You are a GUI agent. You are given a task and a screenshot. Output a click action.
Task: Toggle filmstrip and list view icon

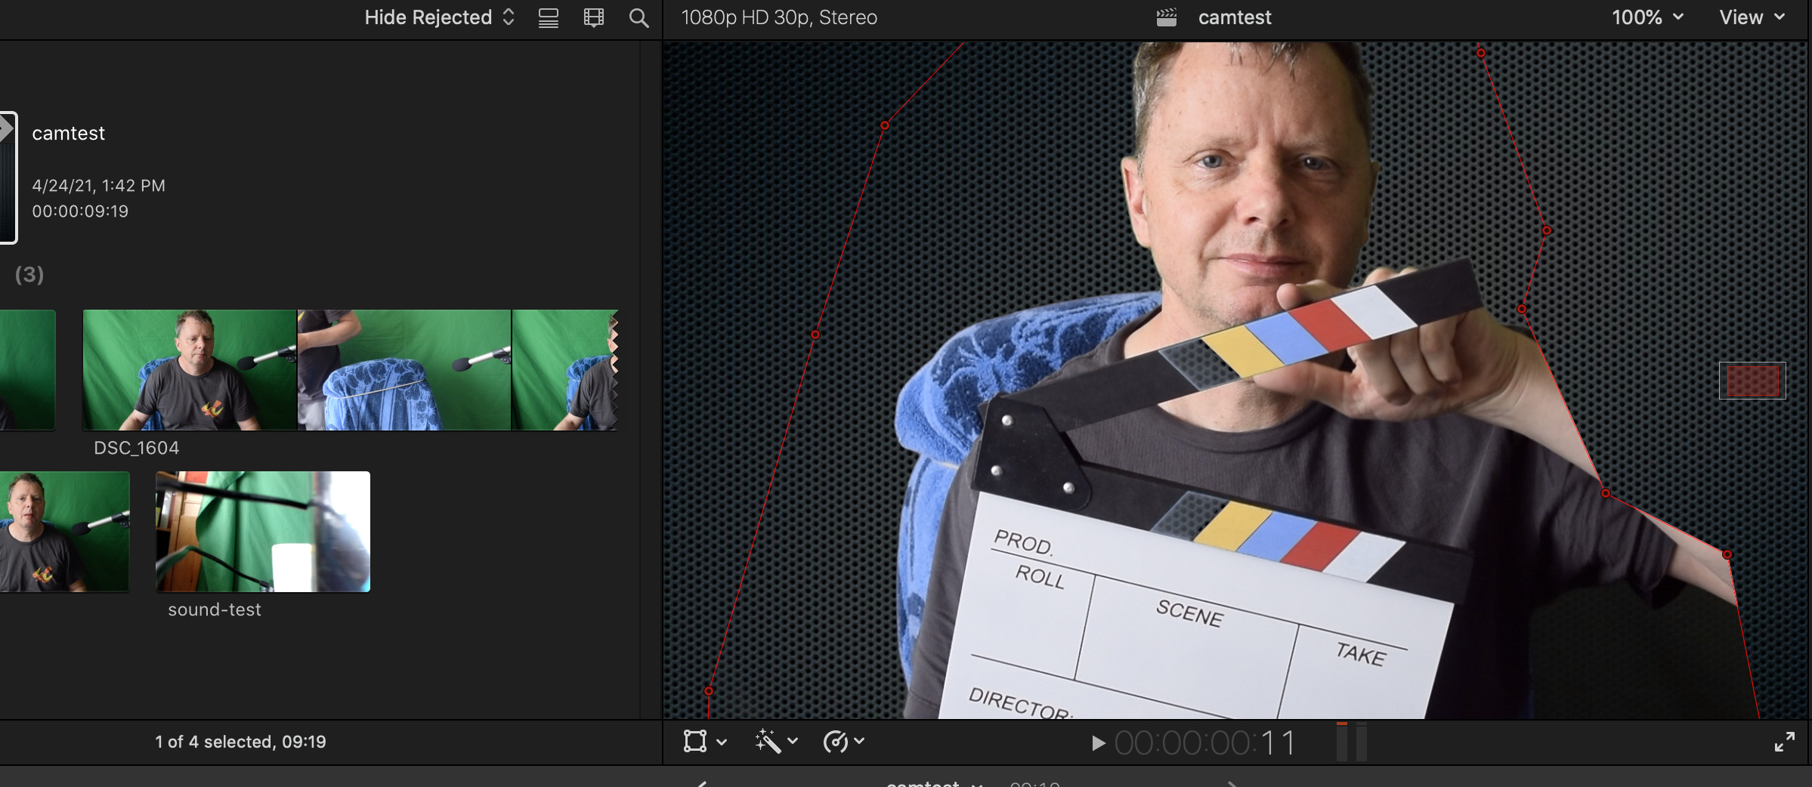(594, 18)
